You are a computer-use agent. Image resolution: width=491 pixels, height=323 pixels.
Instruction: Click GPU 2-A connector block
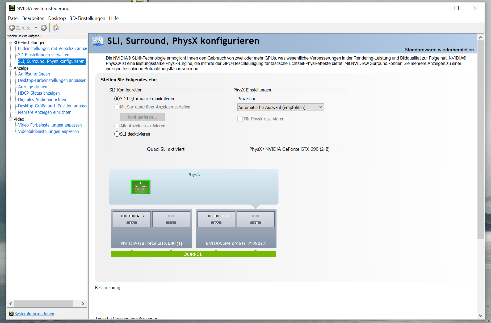tap(216, 219)
